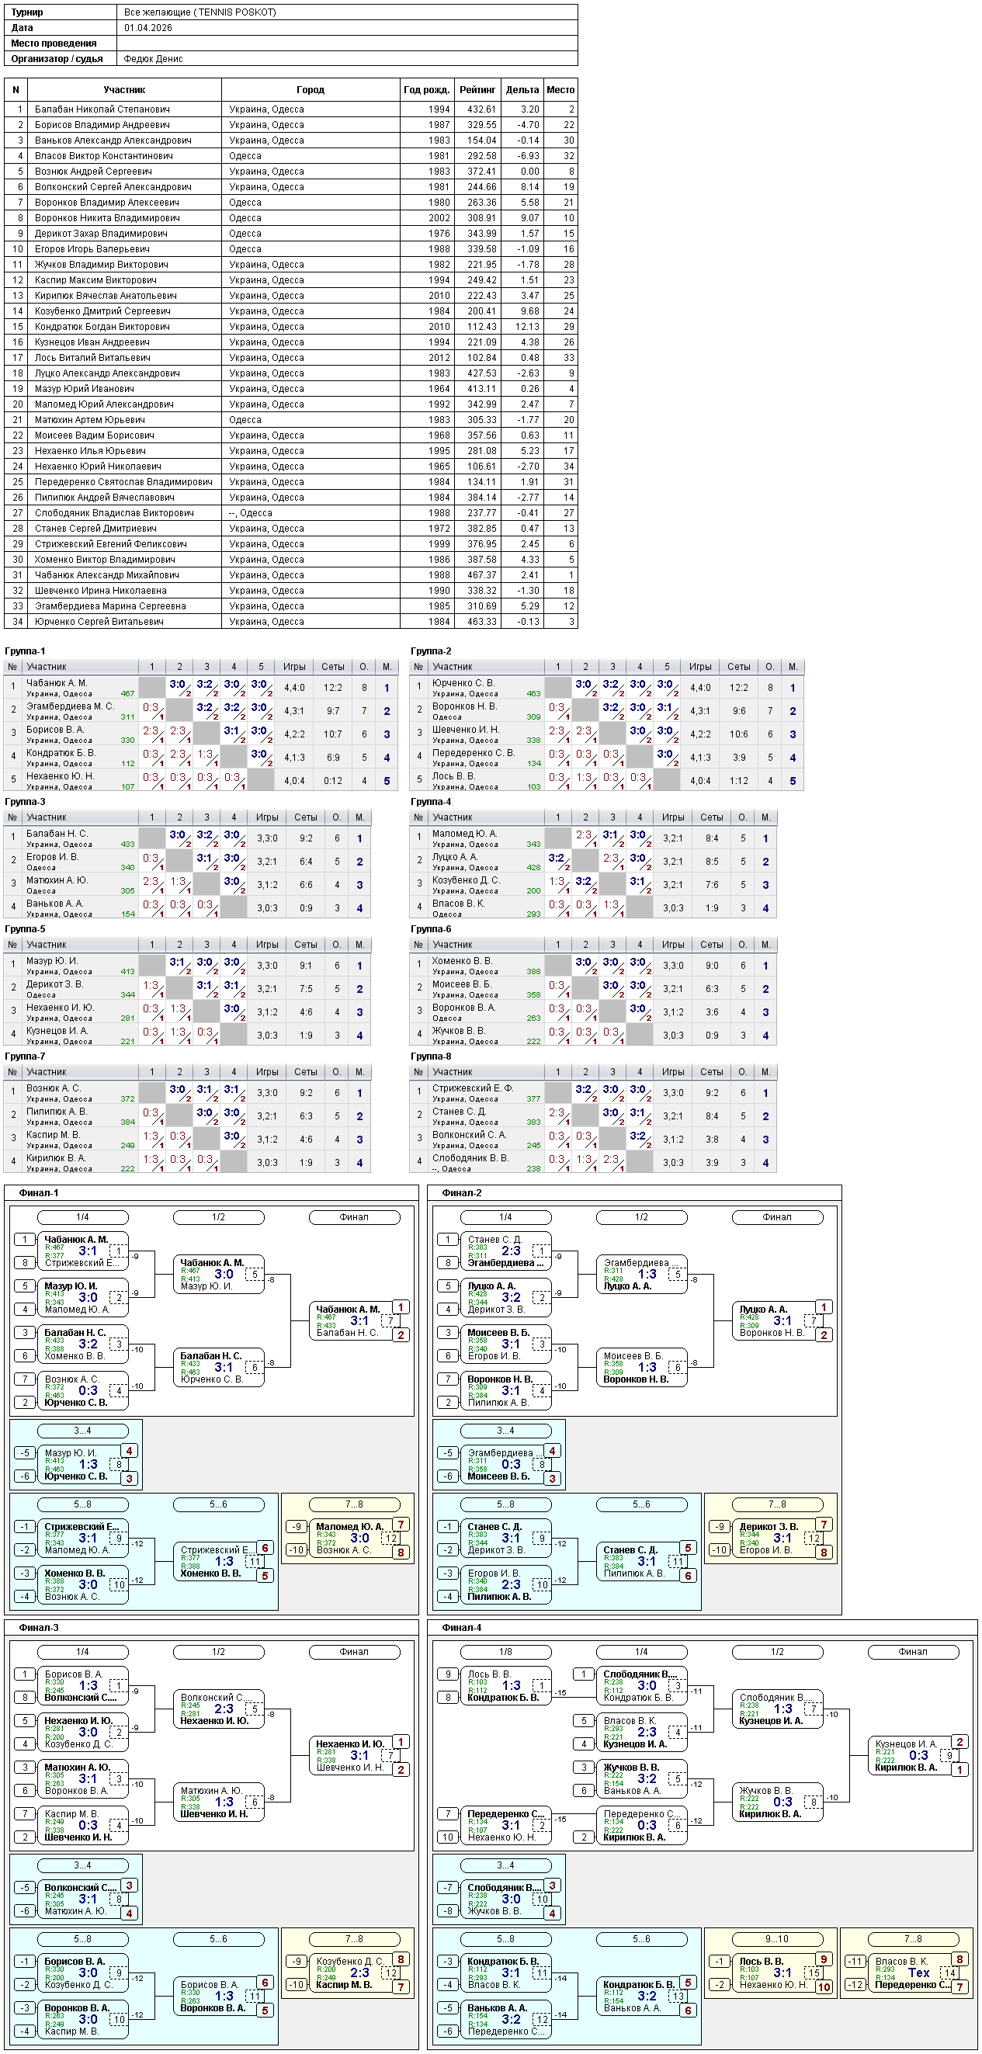
Task: Click the 'Рейтинг' column header
Action: [x=477, y=90]
